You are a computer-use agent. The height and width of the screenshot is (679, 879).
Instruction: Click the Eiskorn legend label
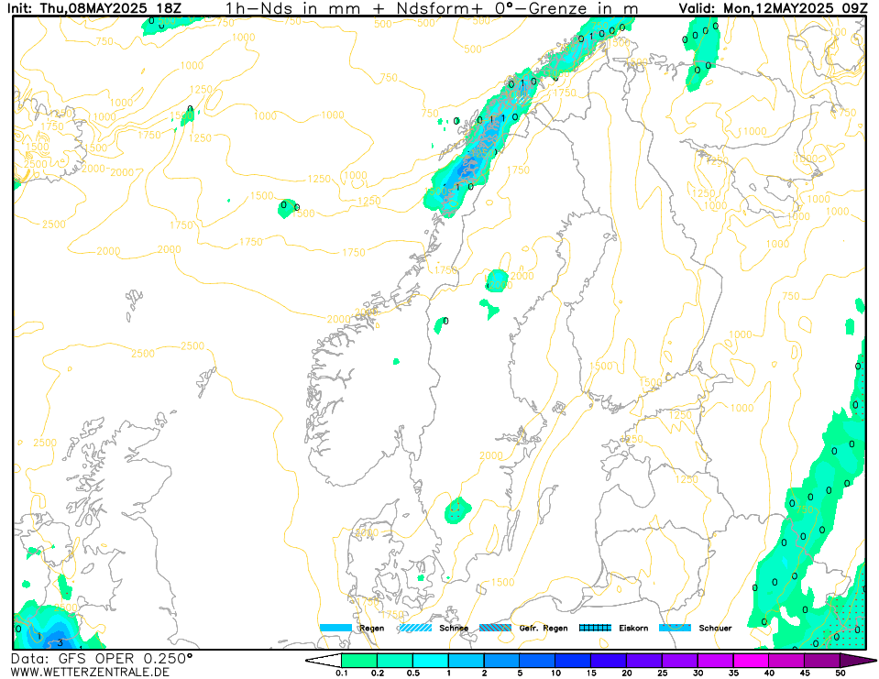coord(633,628)
